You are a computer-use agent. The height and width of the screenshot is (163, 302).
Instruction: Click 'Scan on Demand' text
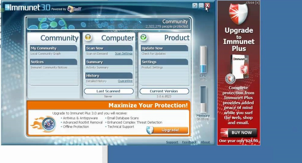click(x=97, y=54)
